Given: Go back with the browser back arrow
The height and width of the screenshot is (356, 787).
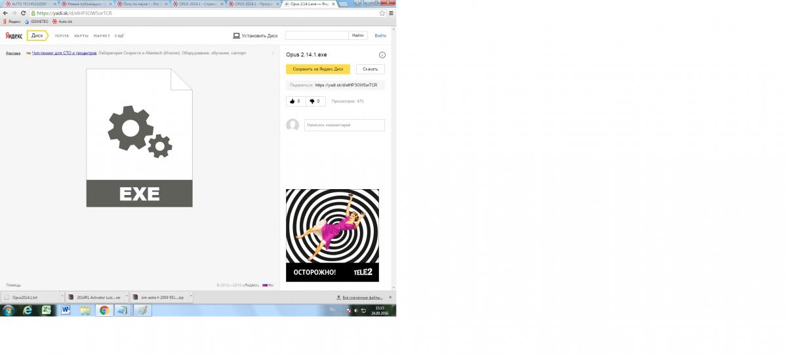Looking at the screenshot, I should coord(6,13).
